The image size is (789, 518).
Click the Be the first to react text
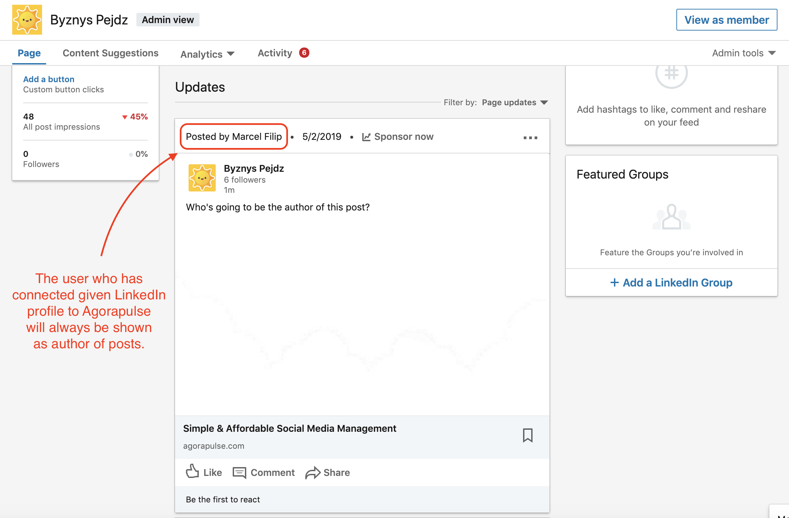tap(223, 499)
